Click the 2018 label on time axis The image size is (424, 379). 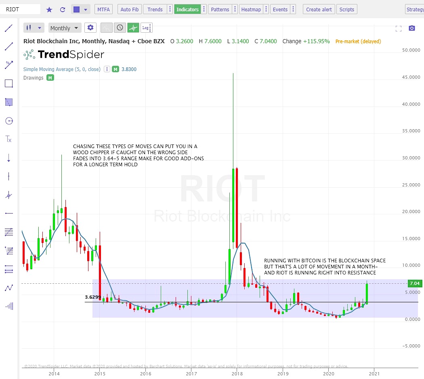click(237, 374)
